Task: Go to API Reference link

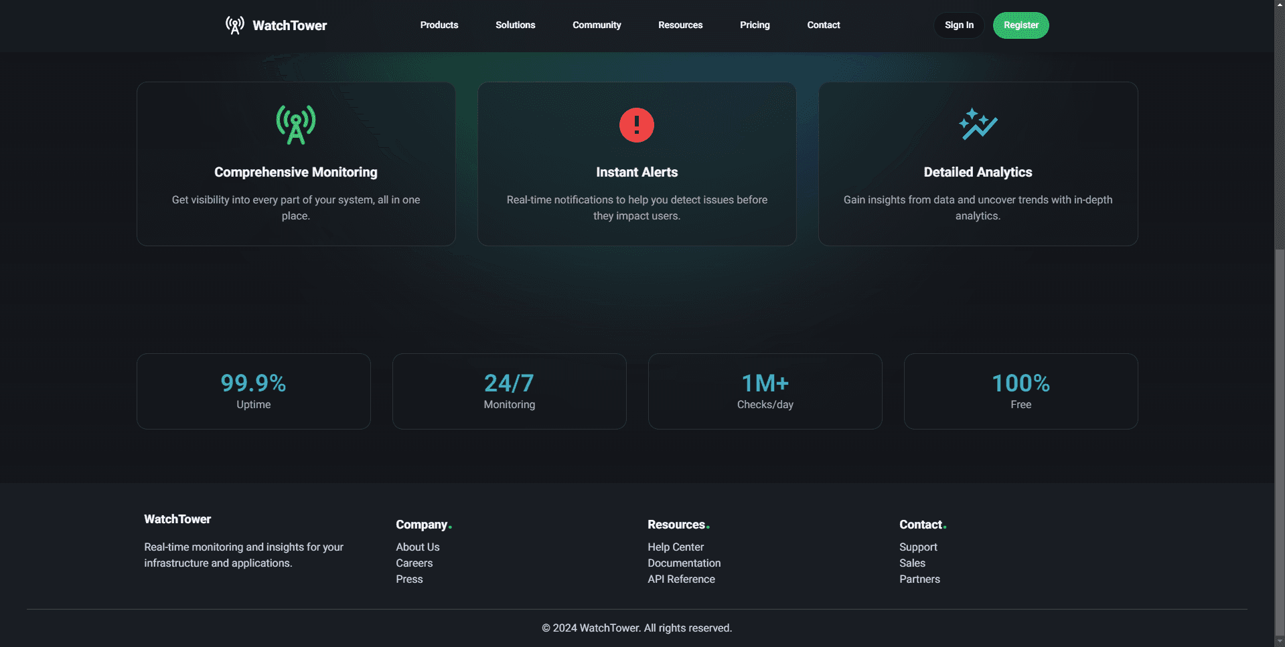Action: (681, 579)
